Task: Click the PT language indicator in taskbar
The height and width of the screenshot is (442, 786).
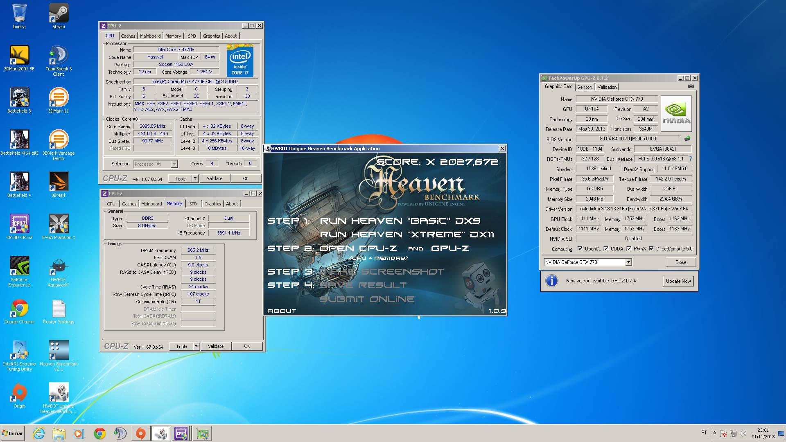Action: pyautogui.click(x=704, y=433)
